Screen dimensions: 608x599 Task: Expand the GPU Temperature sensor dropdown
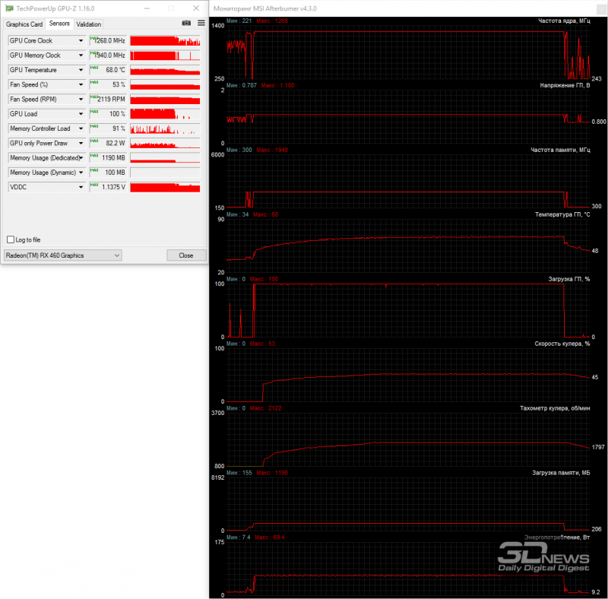pos(81,70)
